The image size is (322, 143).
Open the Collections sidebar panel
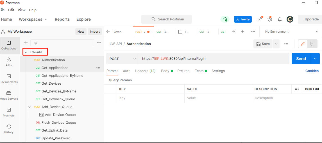[9, 45]
